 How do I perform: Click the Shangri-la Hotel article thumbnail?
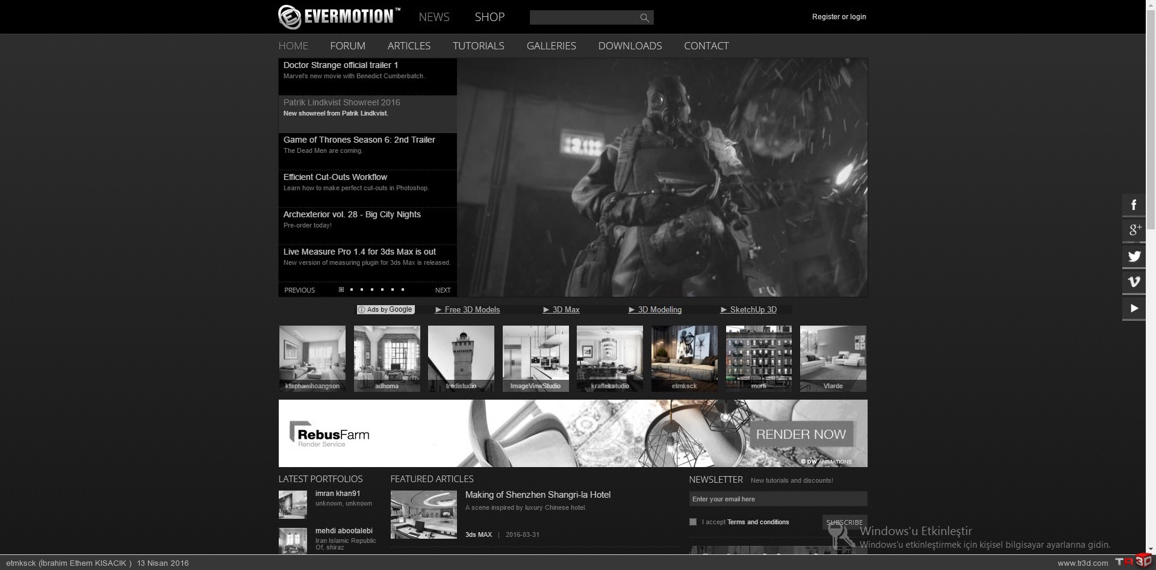tap(423, 515)
